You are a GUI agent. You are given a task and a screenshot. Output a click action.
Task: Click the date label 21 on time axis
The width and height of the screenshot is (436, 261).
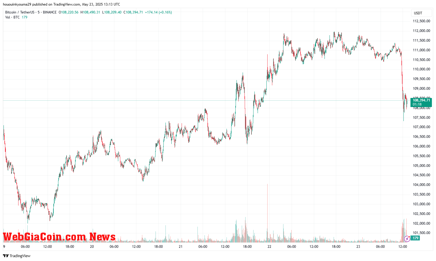(x=180, y=247)
